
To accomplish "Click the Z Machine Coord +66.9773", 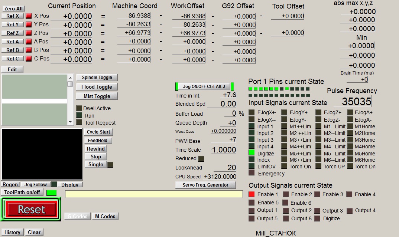I will point(134,33).
